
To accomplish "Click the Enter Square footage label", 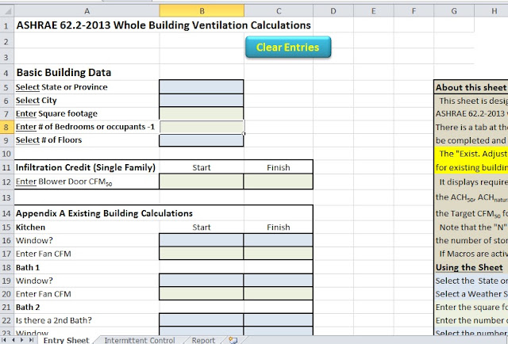I will pyautogui.click(x=56, y=113).
